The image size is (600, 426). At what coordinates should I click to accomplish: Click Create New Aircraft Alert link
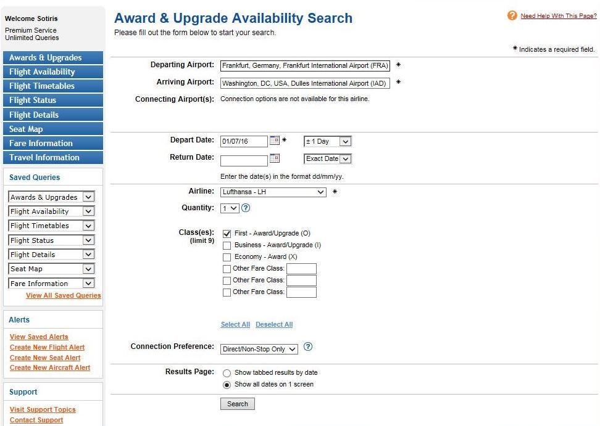click(50, 367)
